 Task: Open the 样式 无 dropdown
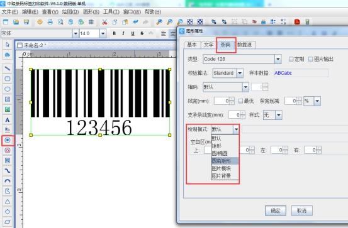pos(279,115)
